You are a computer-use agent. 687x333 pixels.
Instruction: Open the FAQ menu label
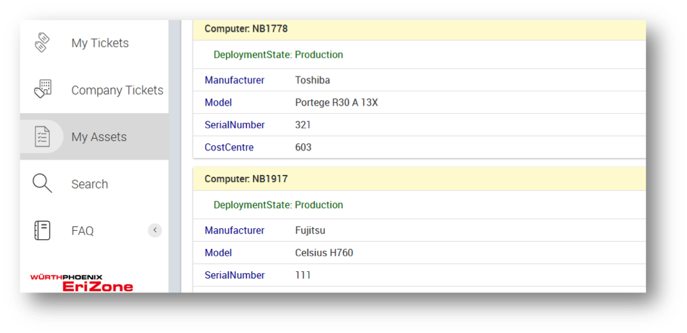pos(82,231)
